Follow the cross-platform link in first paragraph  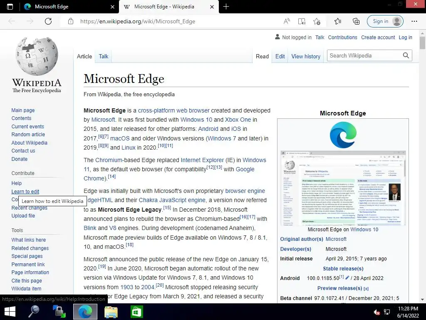point(156,110)
